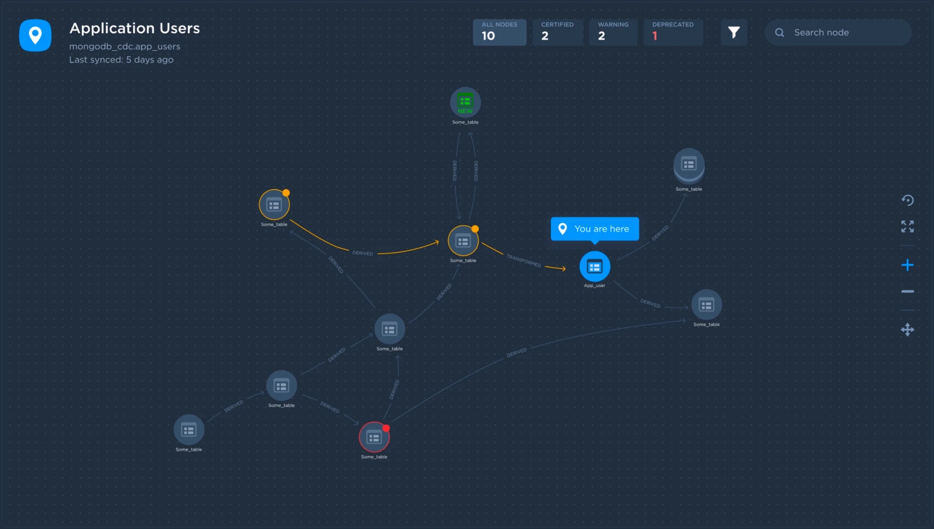
Task: Click the search magnifier icon
Action: [x=779, y=32]
